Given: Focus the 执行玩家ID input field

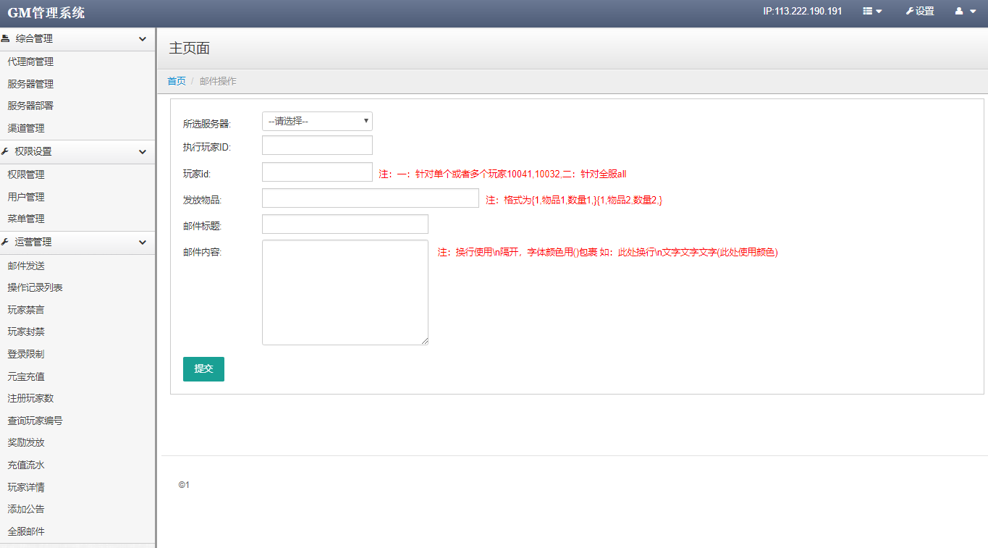Looking at the screenshot, I should (x=317, y=146).
